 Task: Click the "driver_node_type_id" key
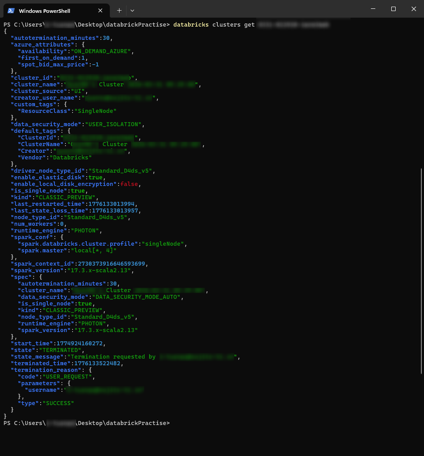[x=48, y=171]
